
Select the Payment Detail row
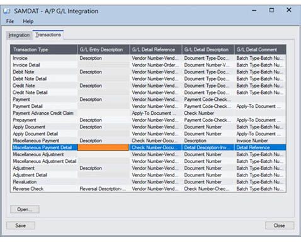[148, 107]
